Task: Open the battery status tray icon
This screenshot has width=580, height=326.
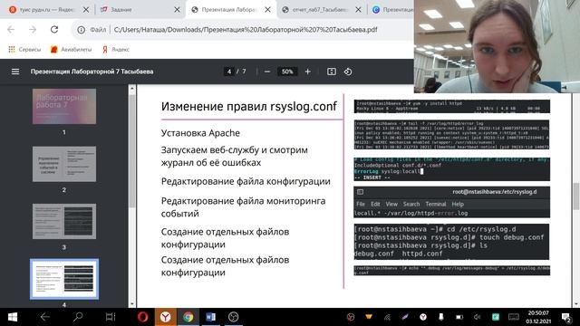Action: (x=459, y=317)
